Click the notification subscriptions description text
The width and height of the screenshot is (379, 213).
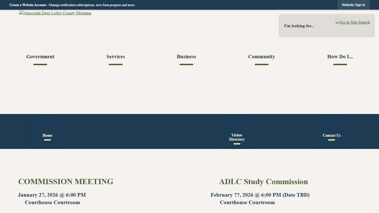tap(92, 5)
